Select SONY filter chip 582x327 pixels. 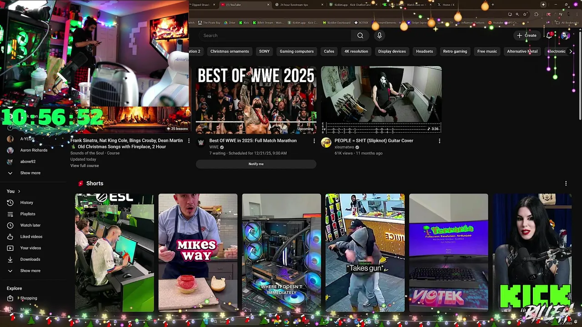[x=264, y=51]
